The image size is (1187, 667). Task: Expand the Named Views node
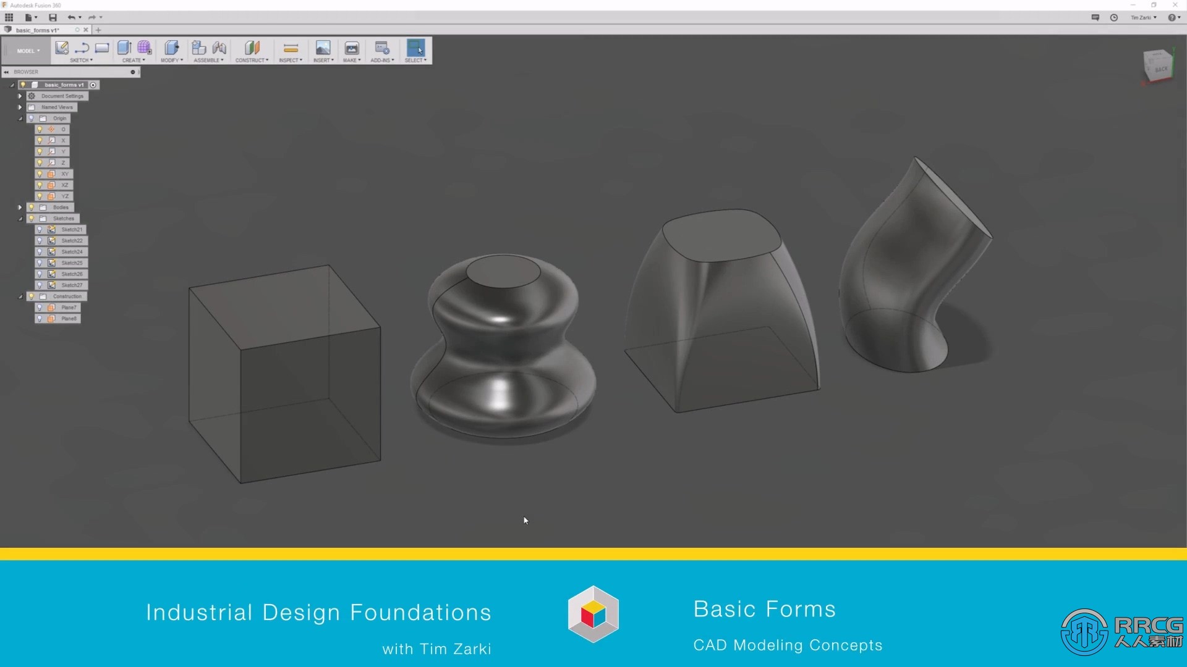point(20,107)
